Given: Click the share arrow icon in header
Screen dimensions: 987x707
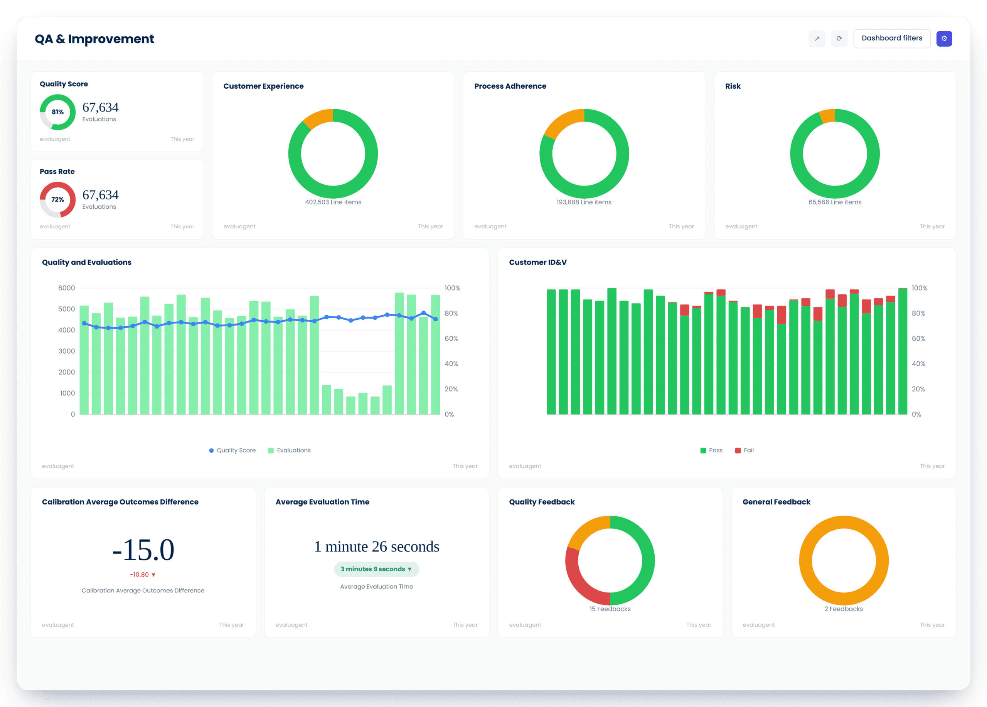Looking at the screenshot, I should point(817,39).
